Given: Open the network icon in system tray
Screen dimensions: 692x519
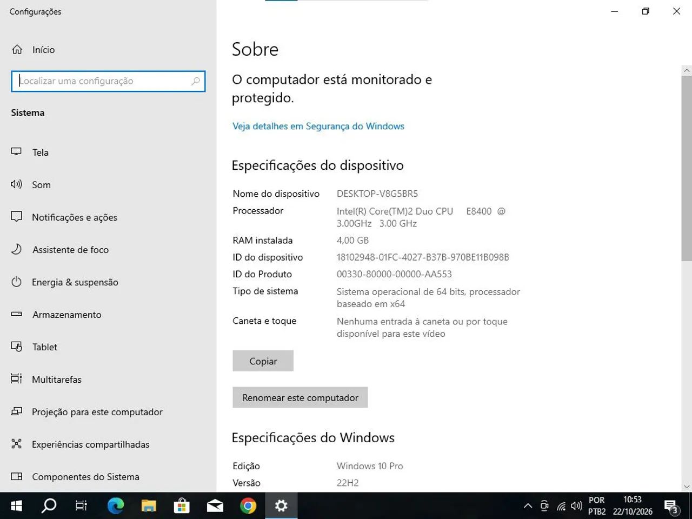Looking at the screenshot, I should 561,506.
